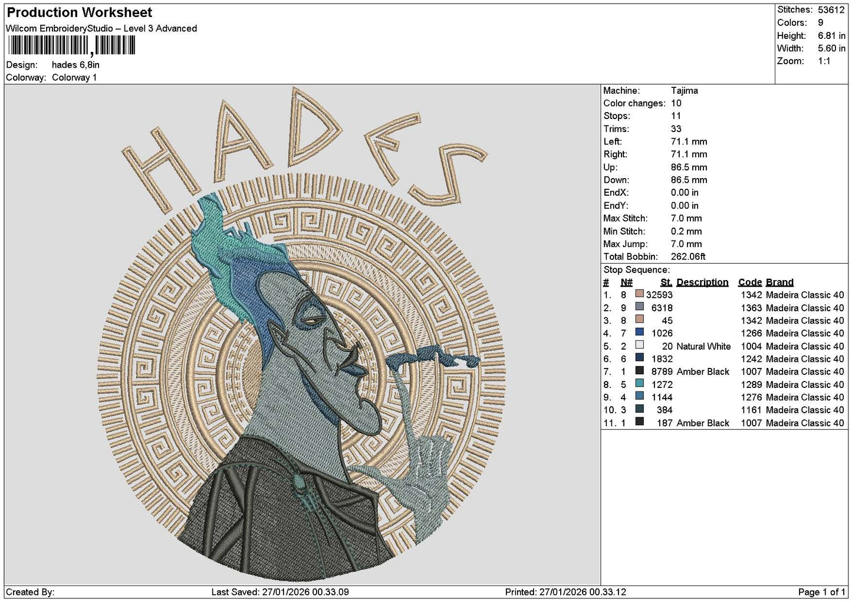Click the Down value 86.5 mm
The image size is (852, 602).
click(689, 180)
